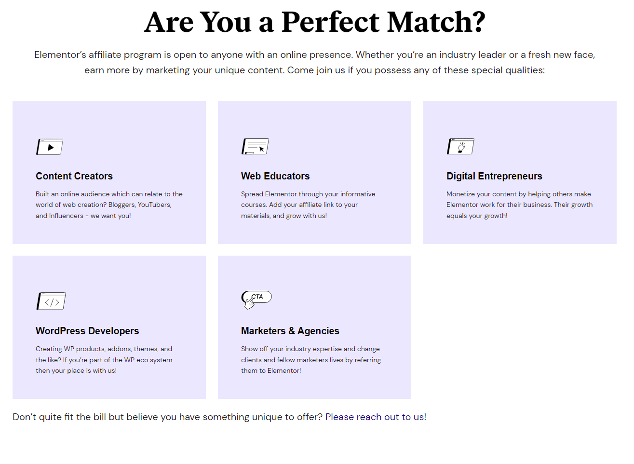634x464 pixels.
Task: Click the video play window icon
Action: tap(50, 147)
